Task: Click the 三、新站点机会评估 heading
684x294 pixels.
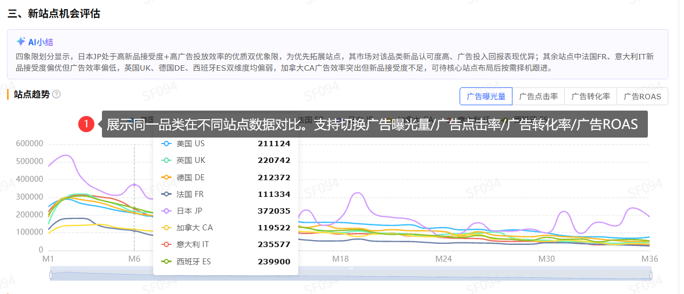Action: click(x=54, y=13)
